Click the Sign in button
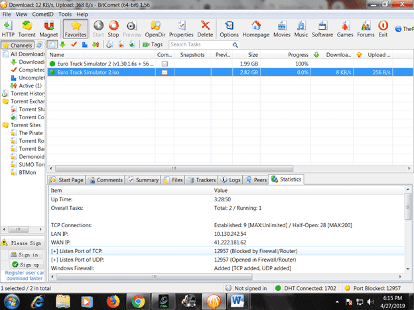This screenshot has height=310, width=414. [25, 254]
